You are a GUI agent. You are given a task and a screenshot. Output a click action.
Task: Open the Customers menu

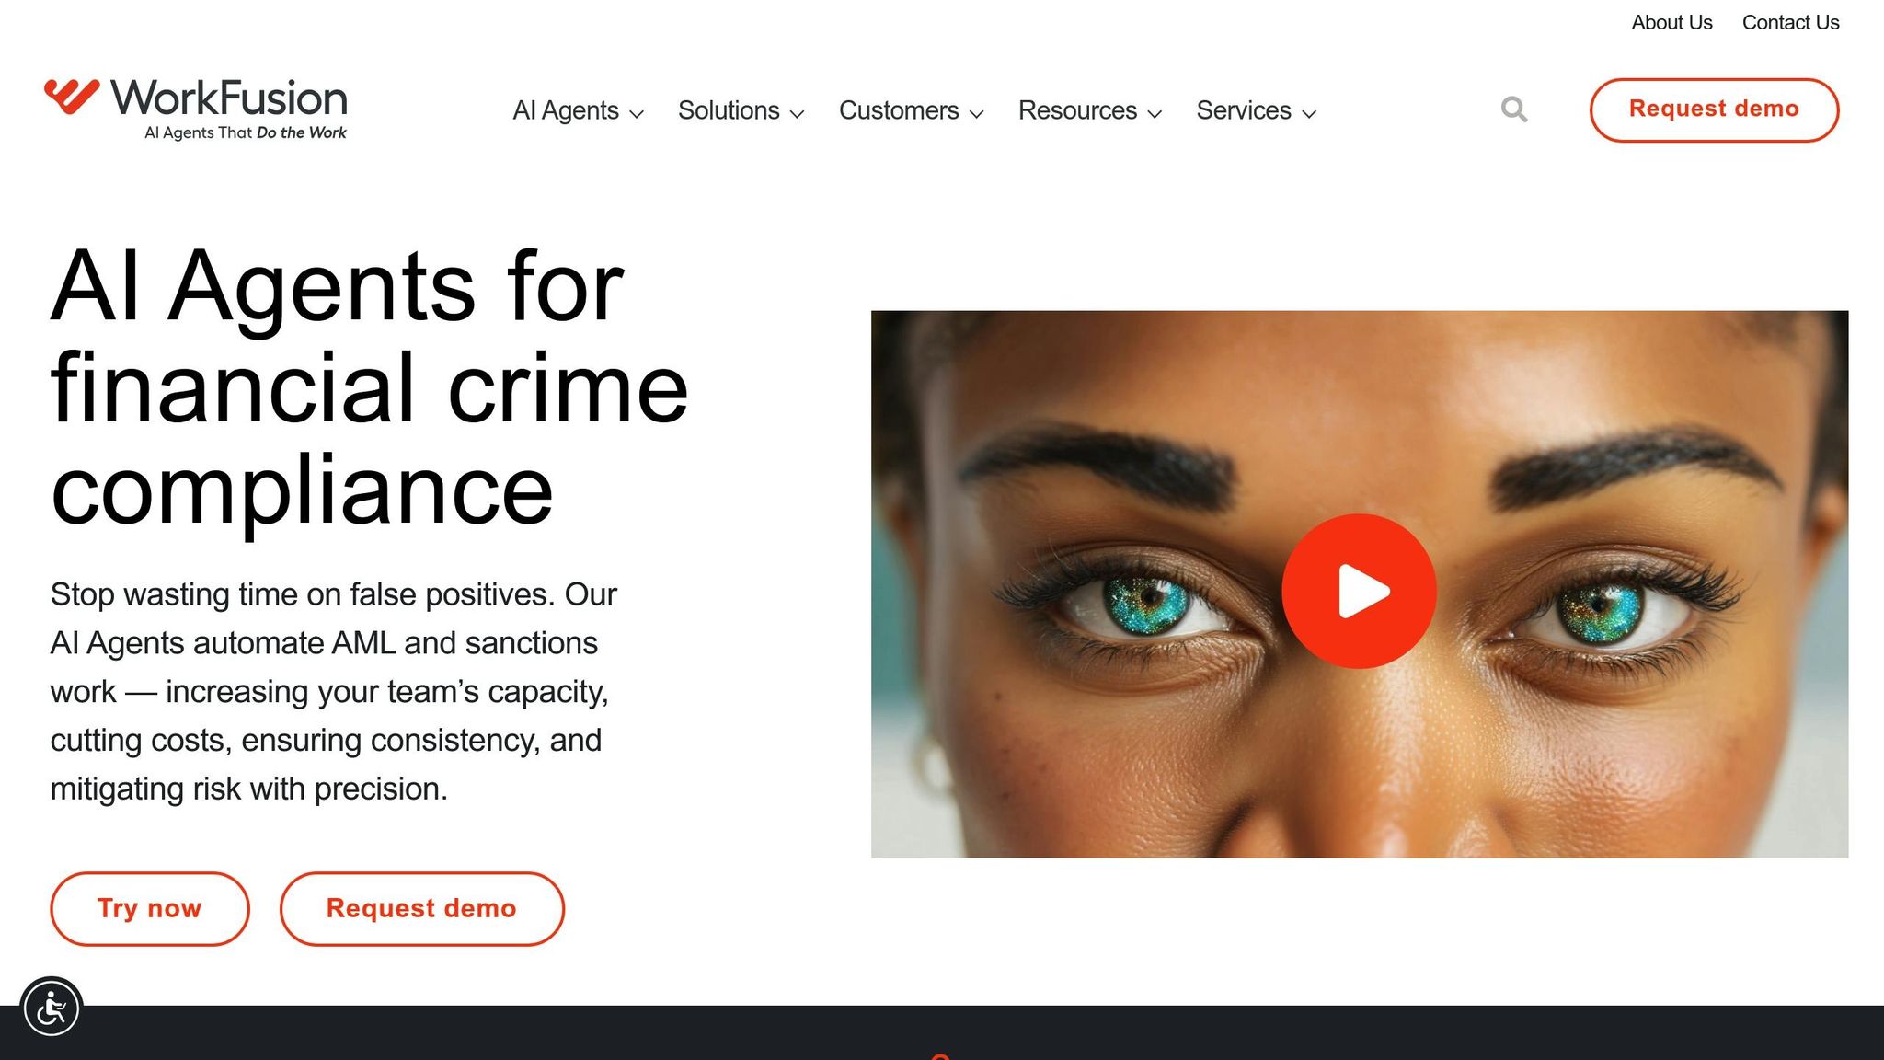912,110
